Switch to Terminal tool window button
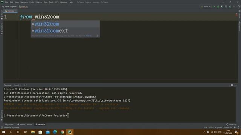 (40, 124)
